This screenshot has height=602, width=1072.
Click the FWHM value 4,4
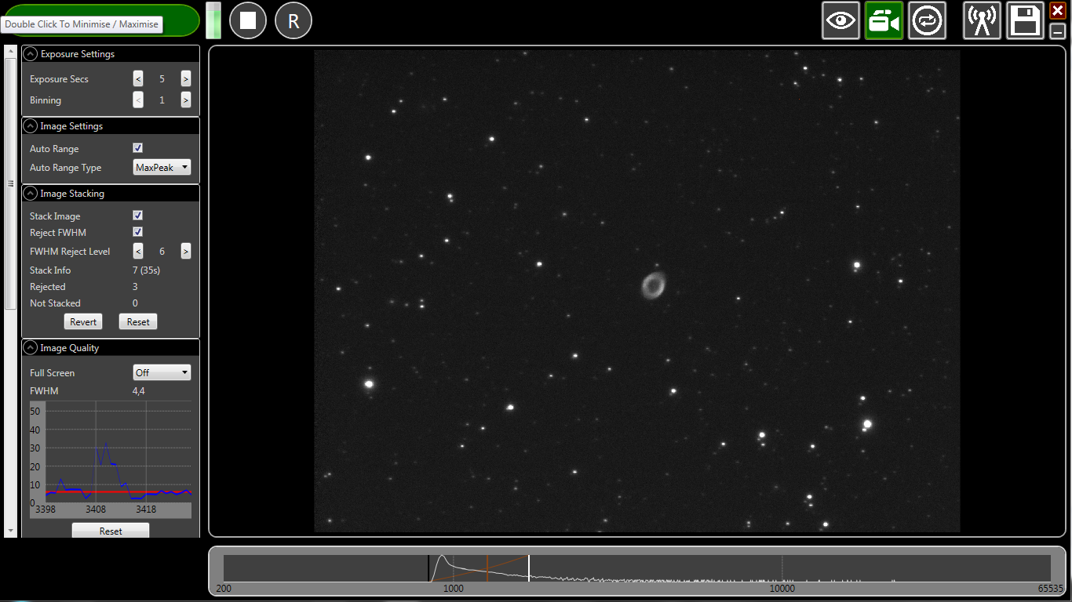(139, 391)
